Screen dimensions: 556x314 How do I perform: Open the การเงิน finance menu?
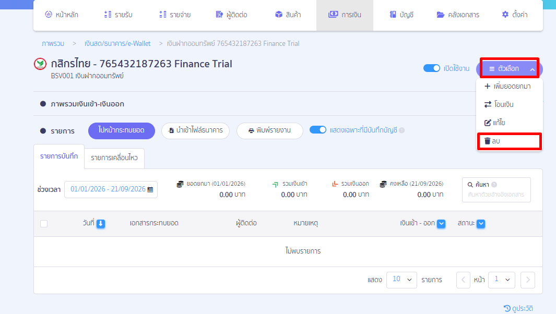click(x=345, y=15)
